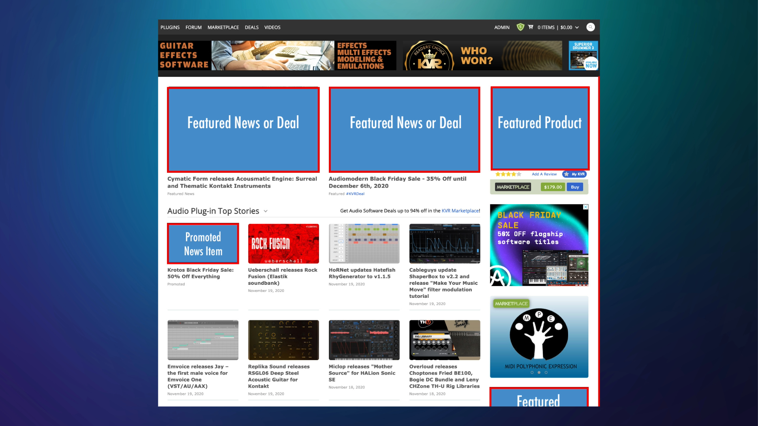Open the Miclop Mother Source article title
Image resolution: width=758 pixels, height=426 pixels.
point(362,373)
